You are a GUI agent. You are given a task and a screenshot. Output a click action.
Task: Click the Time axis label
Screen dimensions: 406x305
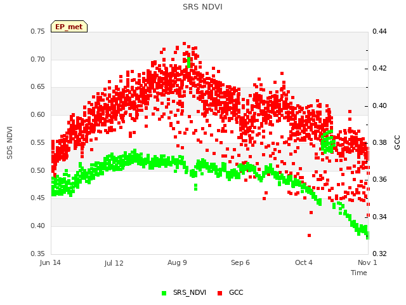(359, 273)
